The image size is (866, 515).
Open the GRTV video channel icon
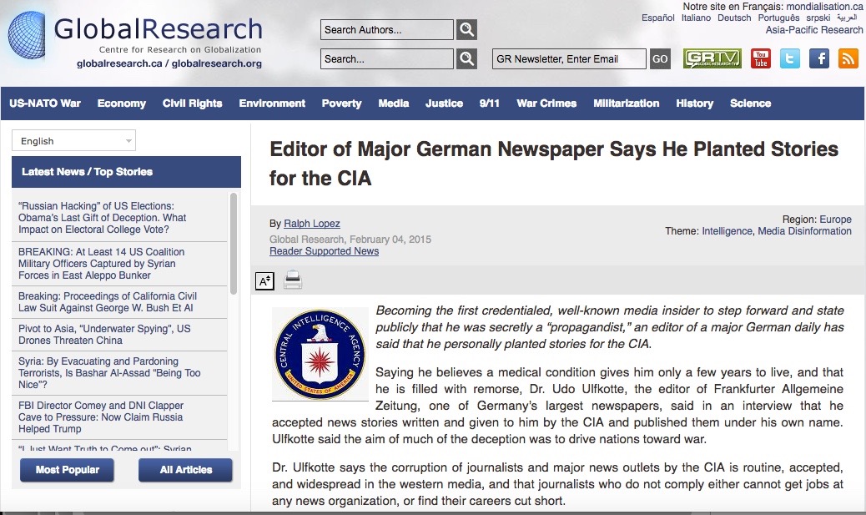(x=712, y=58)
